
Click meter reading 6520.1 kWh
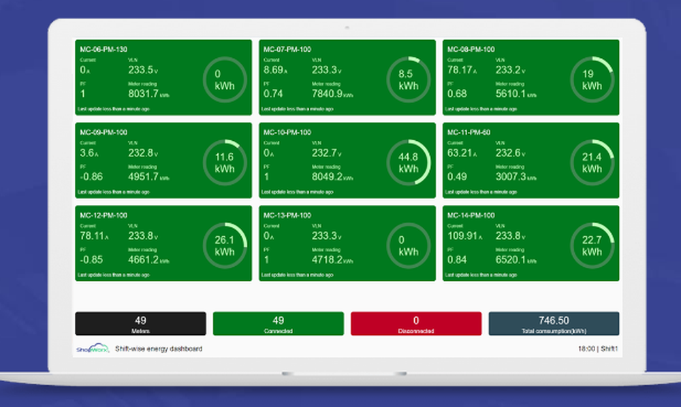[x=516, y=259]
